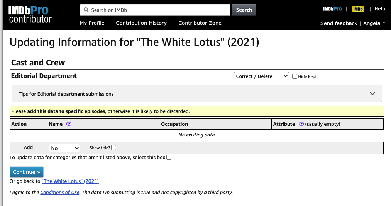This screenshot has height=206, width=391.
Task: Open the Correct / Delete dropdown
Action: 261,76
